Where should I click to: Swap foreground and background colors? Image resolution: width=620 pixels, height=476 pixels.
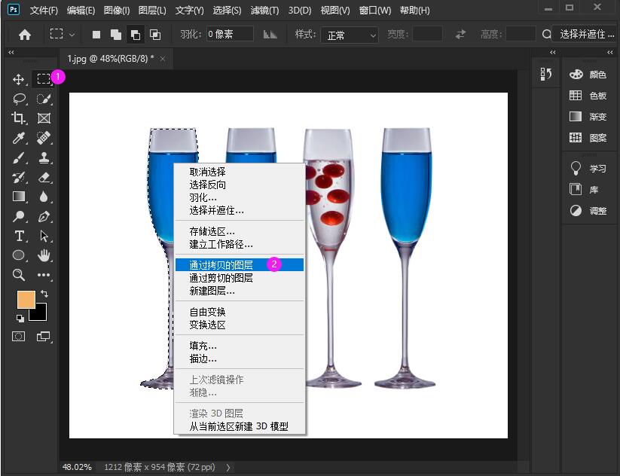44,294
